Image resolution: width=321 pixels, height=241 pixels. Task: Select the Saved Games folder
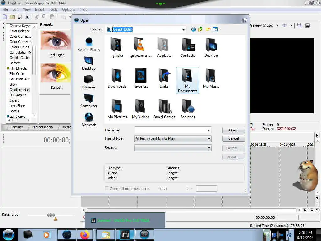coord(164,109)
